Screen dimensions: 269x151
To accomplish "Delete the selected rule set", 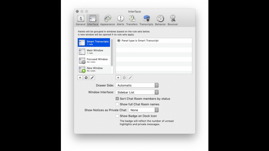I will (x=86, y=78).
